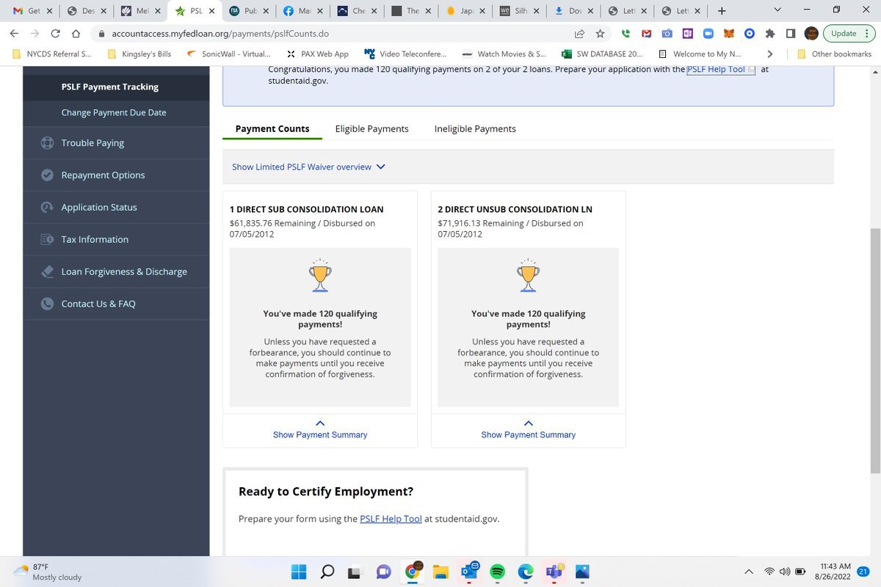Switch to the Ineligible Payments tab
The image size is (881, 587).
tap(475, 129)
